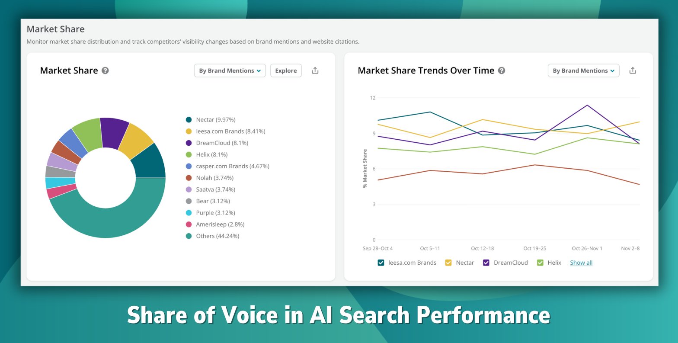Click Oct 19–25 axis label
The width and height of the screenshot is (678, 343).
535,248
